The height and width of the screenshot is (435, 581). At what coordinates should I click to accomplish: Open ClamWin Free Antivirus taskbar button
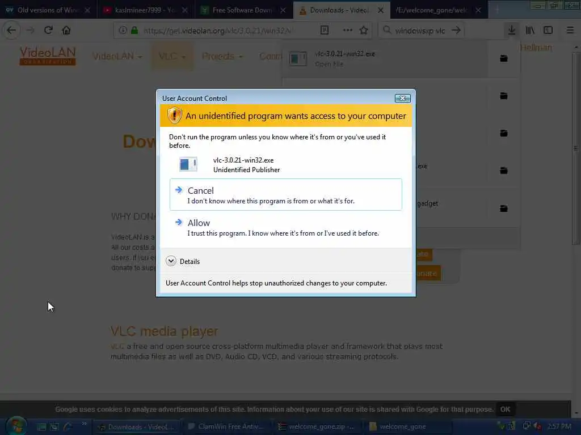(x=227, y=427)
